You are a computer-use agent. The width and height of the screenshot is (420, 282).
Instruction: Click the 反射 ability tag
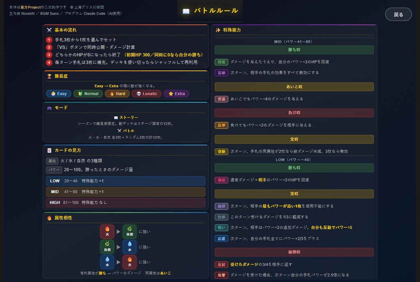[x=221, y=265]
